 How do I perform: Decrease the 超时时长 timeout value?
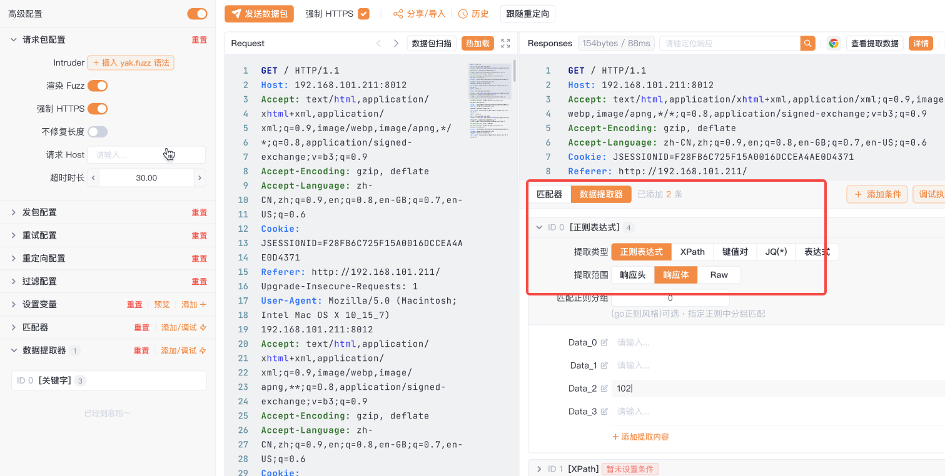click(x=93, y=178)
